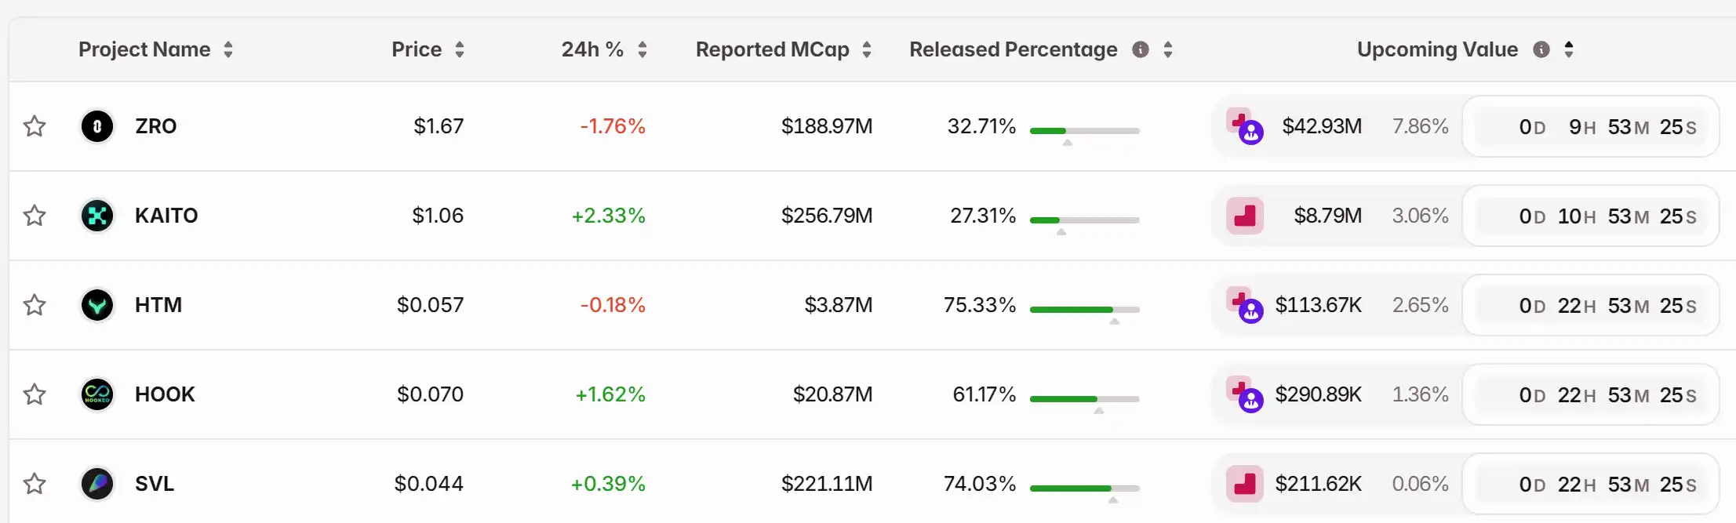Click the HTM project logo icon

[x=97, y=305]
